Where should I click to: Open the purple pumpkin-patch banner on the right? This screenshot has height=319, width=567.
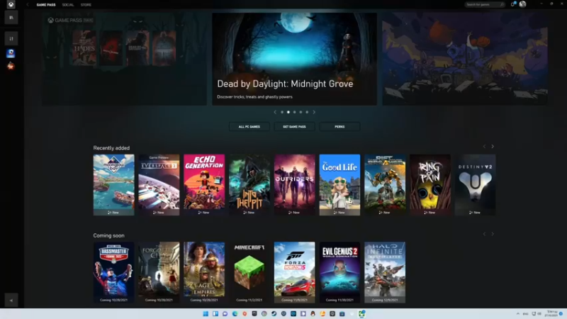pyautogui.click(x=465, y=59)
